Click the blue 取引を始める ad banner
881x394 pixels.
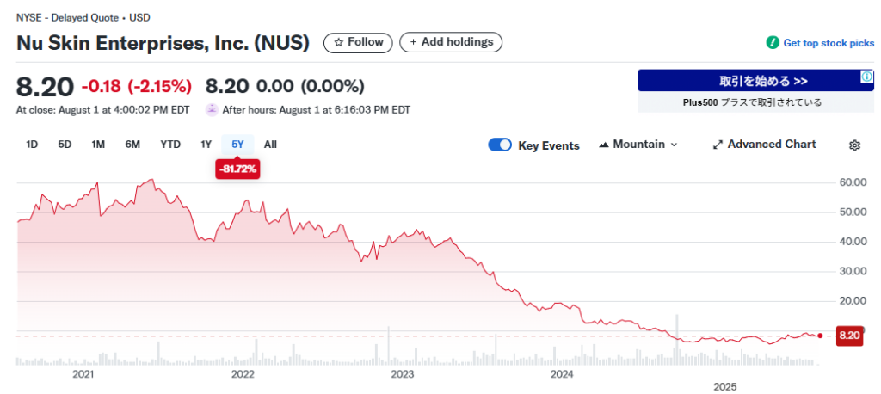(x=755, y=81)
